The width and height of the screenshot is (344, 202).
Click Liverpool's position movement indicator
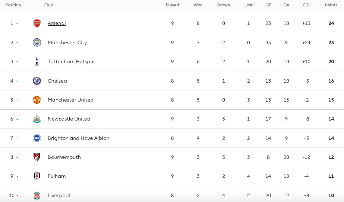[x=17, y=195]
